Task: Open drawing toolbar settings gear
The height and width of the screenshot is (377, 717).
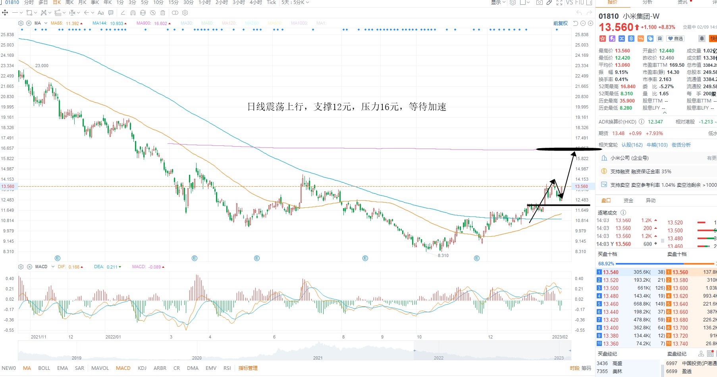Action: tap(185, 13)
